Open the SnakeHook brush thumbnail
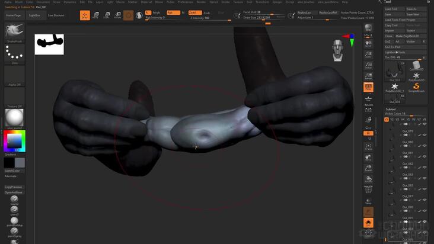Screen dimensions: 434x244 coord(14,33)
